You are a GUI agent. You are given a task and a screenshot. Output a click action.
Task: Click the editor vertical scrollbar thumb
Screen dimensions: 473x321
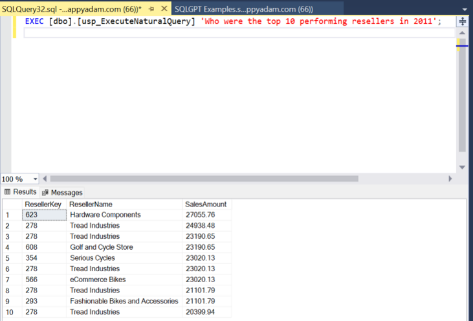pos(462,95)
